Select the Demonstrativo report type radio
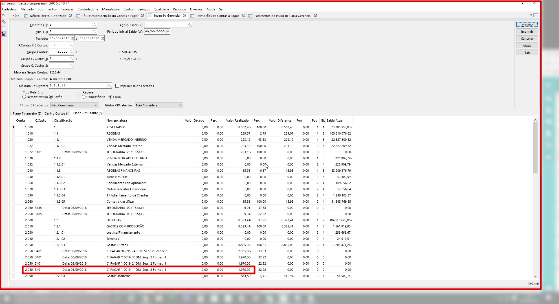559x304 pixels. pyautogui.click(x=24, y=97)
